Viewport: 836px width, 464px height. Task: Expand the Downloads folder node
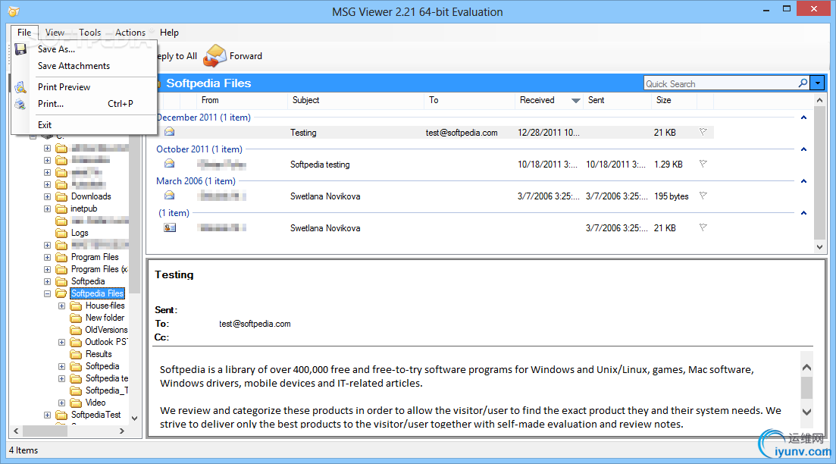point(48,197)
